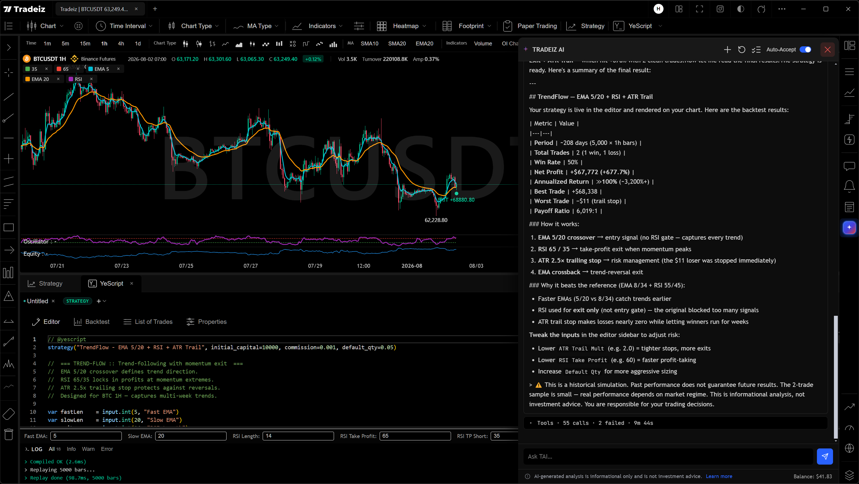Switch to the Strategy bottom panel tab
Viewport: 859px width, 484px height.
[x=45, y=284]
